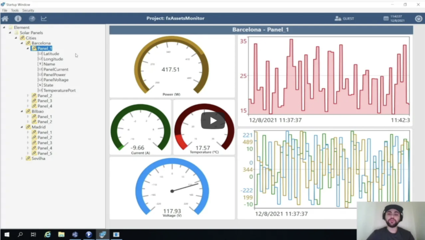Collapse the Madrid tree node
The image size is (425, 240).
pos(22,127)
